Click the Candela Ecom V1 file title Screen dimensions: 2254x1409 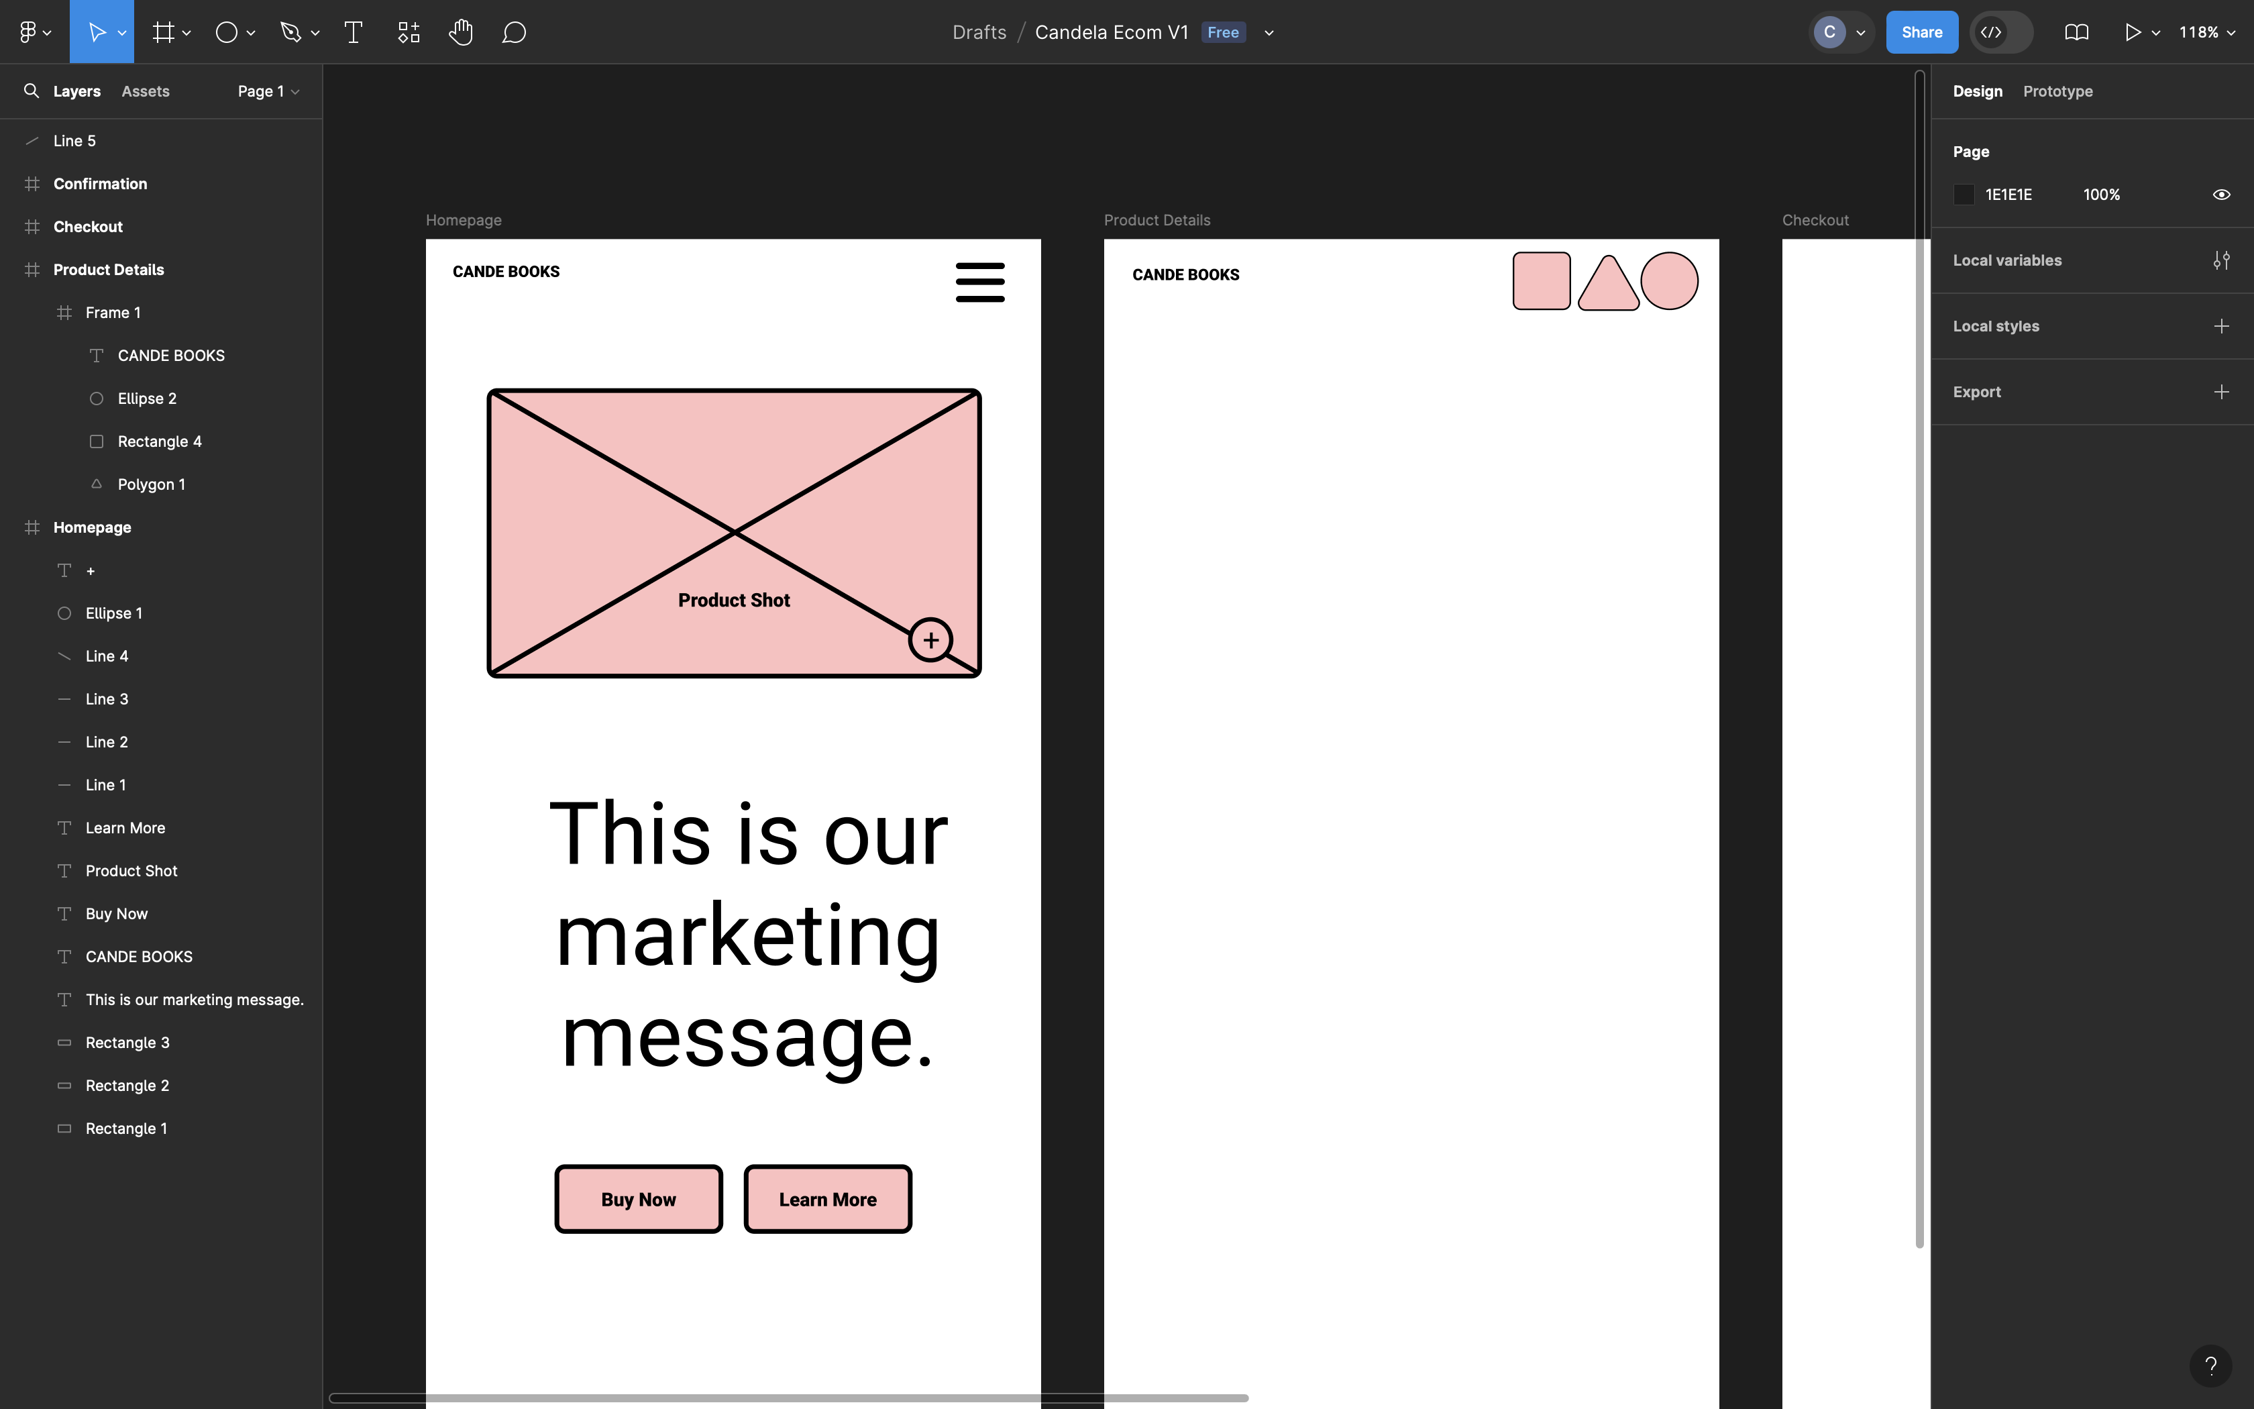pos(1111,32)
